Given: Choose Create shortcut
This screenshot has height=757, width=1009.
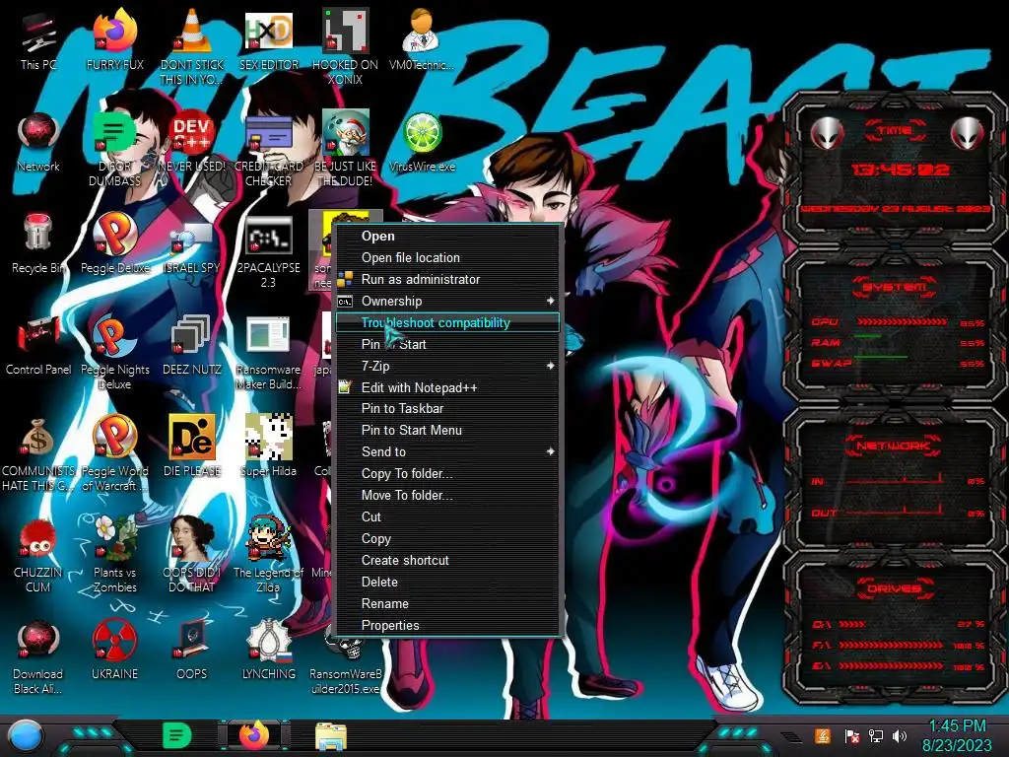Looking at the screenshot, I should tap(448, 560).
